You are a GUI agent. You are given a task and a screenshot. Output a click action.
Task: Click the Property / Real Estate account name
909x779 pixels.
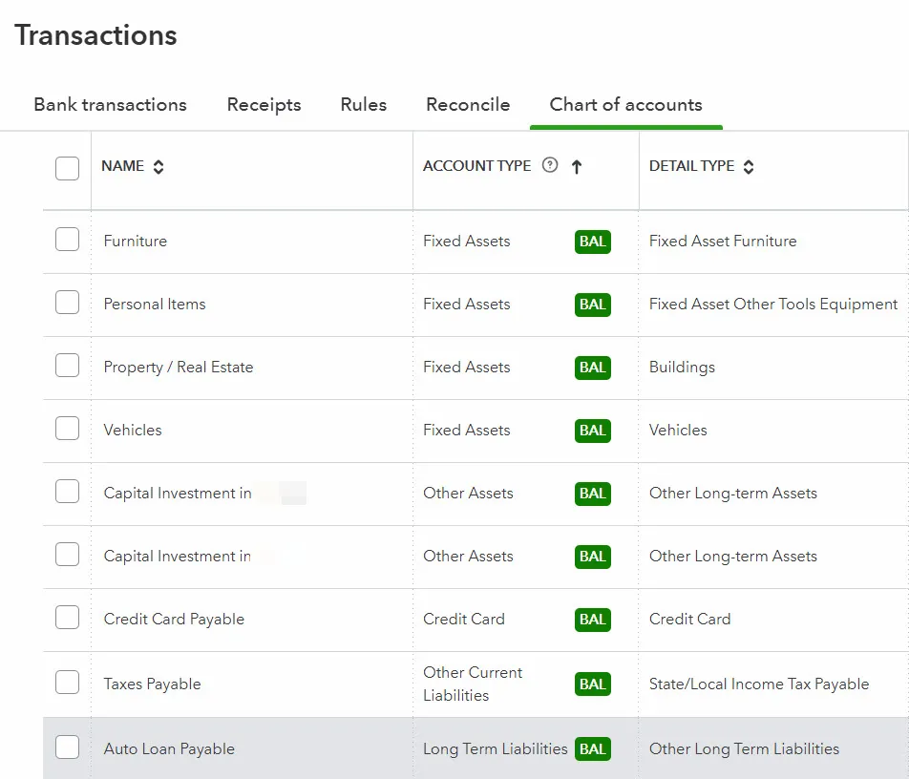[x=179, y=368]
